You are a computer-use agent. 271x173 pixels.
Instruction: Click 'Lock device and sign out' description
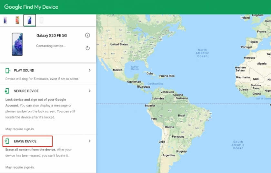point(40,108)
